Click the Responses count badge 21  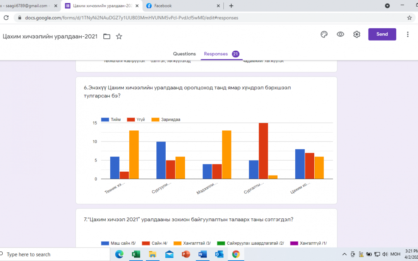[x=235, y=54]
